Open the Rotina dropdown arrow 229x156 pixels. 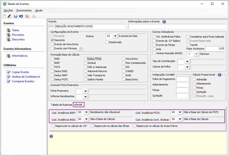click(115, 36)
